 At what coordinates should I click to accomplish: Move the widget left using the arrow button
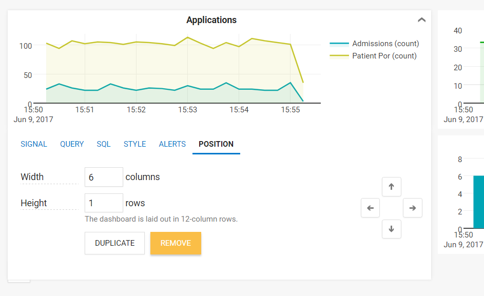(370, 208)
